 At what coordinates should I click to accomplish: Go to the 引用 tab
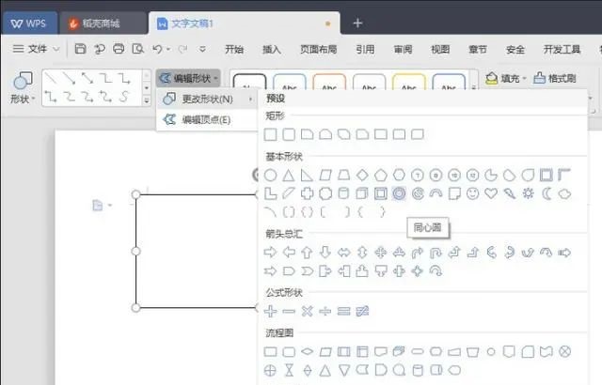tap(365, 49)
